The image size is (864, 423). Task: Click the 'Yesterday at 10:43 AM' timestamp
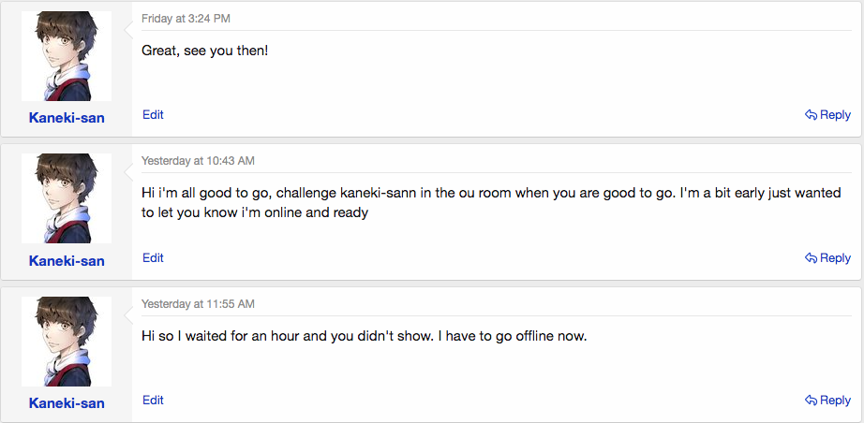[198, 161]
